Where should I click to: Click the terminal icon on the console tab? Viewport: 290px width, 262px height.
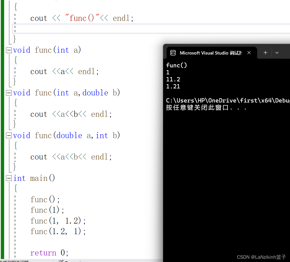(x=173, y=53)
